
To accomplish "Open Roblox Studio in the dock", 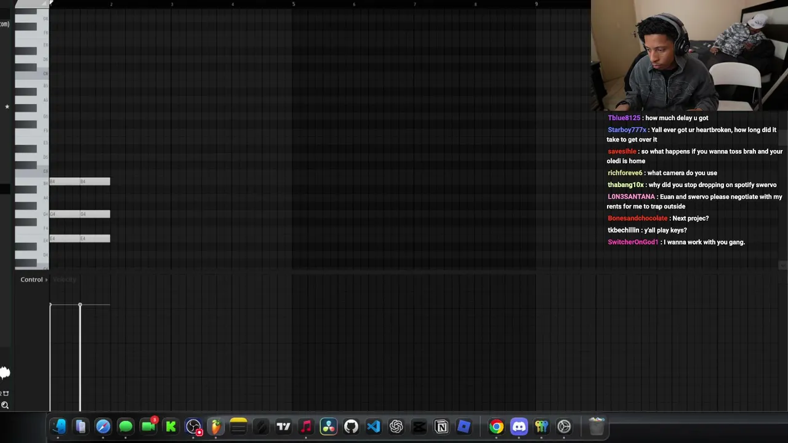I will pos(464,426).
